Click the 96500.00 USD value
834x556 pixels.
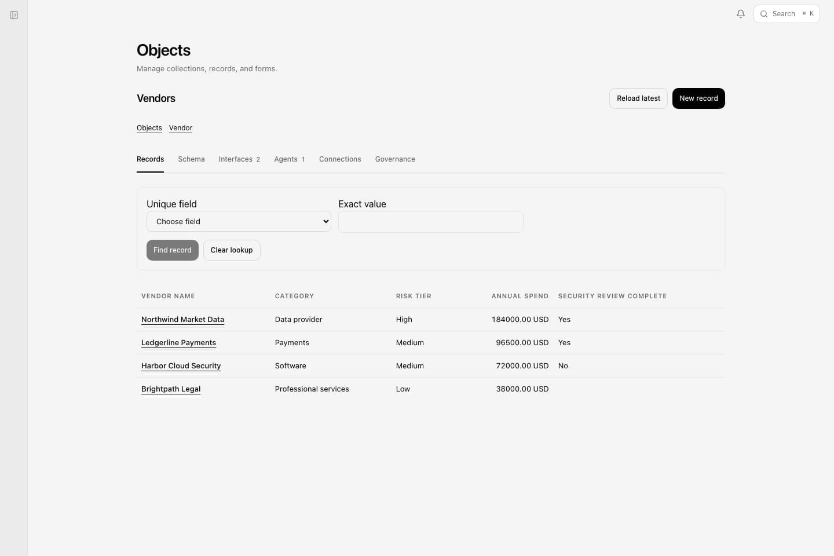tap(522, 343)
